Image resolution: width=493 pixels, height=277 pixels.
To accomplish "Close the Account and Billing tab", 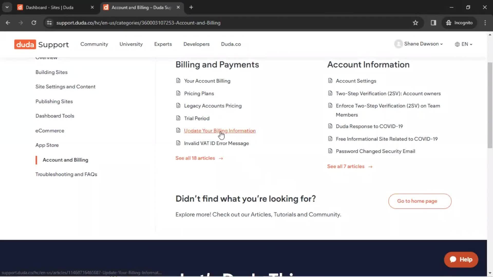I will coord(178,7).
